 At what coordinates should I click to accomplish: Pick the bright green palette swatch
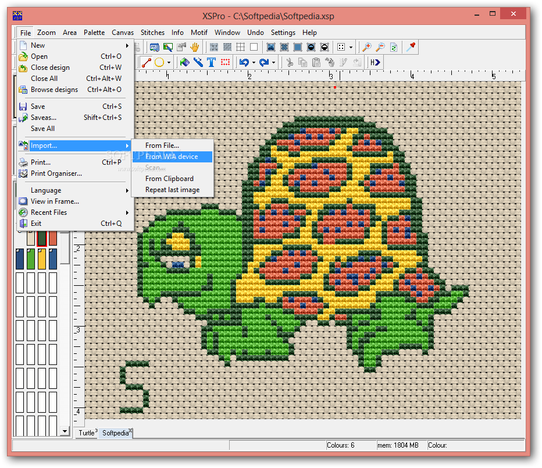[x=31, y=258]
